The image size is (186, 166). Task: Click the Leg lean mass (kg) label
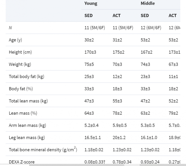(x=27, y=138)
